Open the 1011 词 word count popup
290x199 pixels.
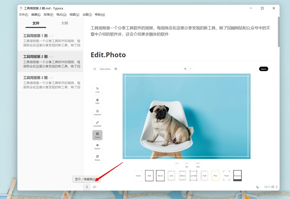pyautogui.click(x=271, y=187)
